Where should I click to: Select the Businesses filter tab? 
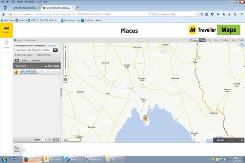click(x=36, y=60)
